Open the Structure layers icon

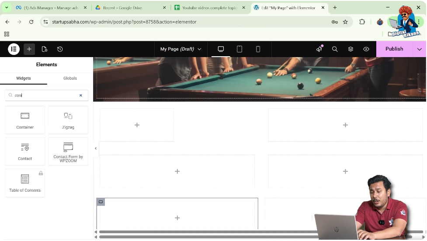(x=351, y=49)
